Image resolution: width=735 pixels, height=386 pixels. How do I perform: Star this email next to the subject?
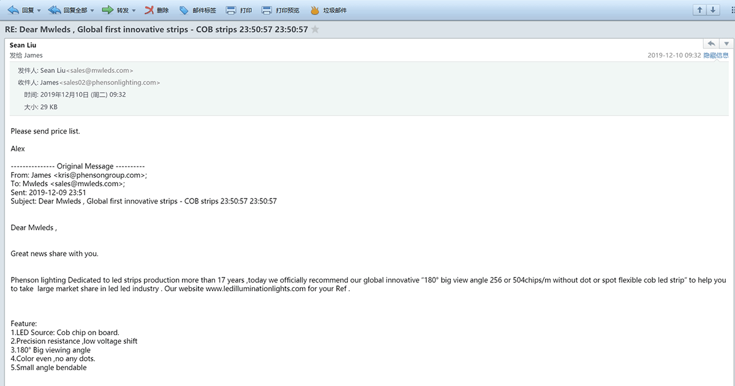pos(315,29)
